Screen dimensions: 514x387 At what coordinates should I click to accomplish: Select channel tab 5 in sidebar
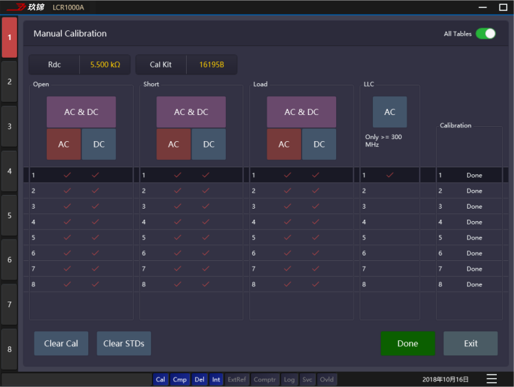pyautogui.click(x=10, y=216)
